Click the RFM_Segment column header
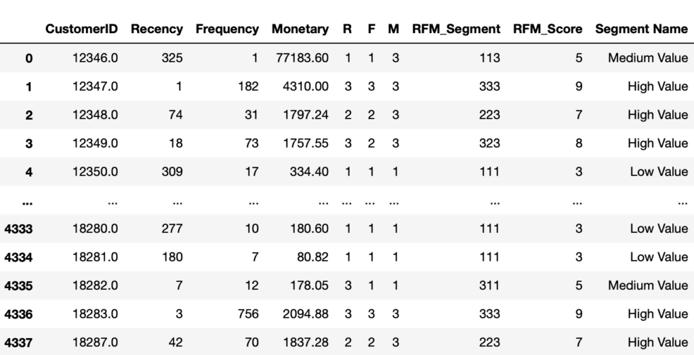The height and width of the screenshot is (355, 694). point(456,29)
